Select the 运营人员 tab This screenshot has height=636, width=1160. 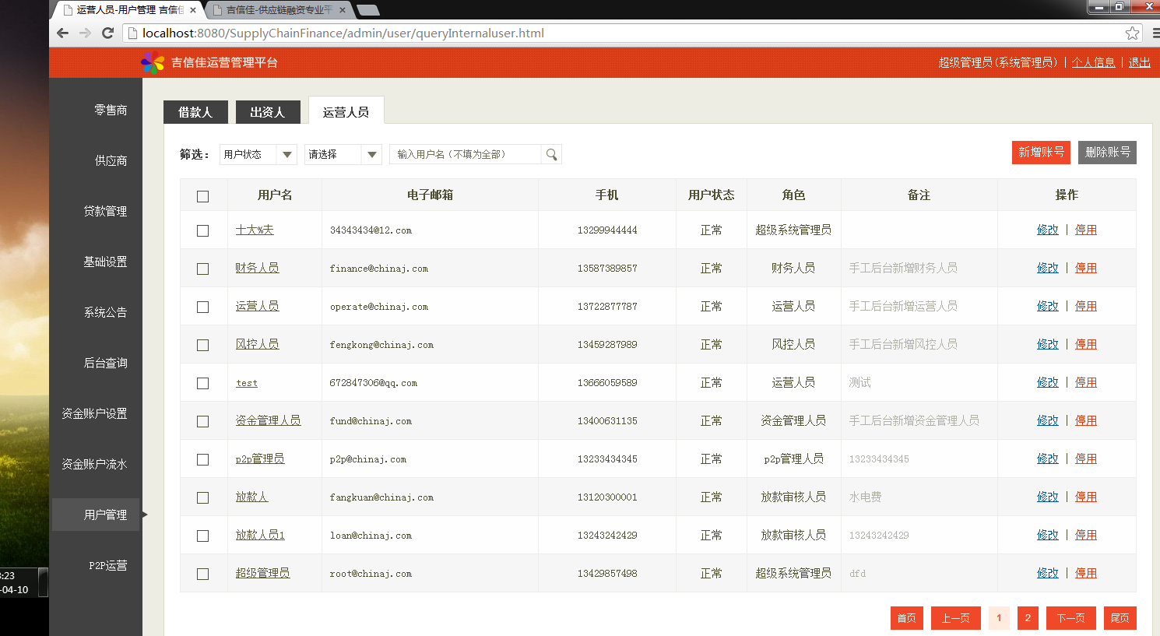346,111
